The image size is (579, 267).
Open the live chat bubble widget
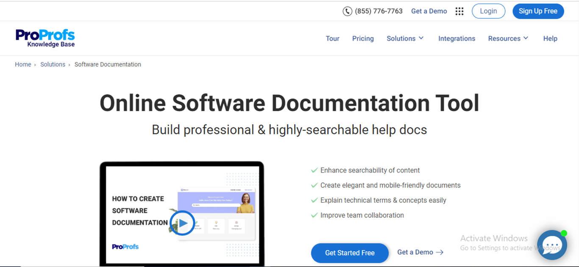click(552, 245)
